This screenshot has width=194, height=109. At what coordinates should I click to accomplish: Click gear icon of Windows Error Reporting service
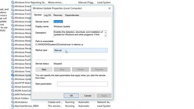pyautogui.click(x=13, y=2)
